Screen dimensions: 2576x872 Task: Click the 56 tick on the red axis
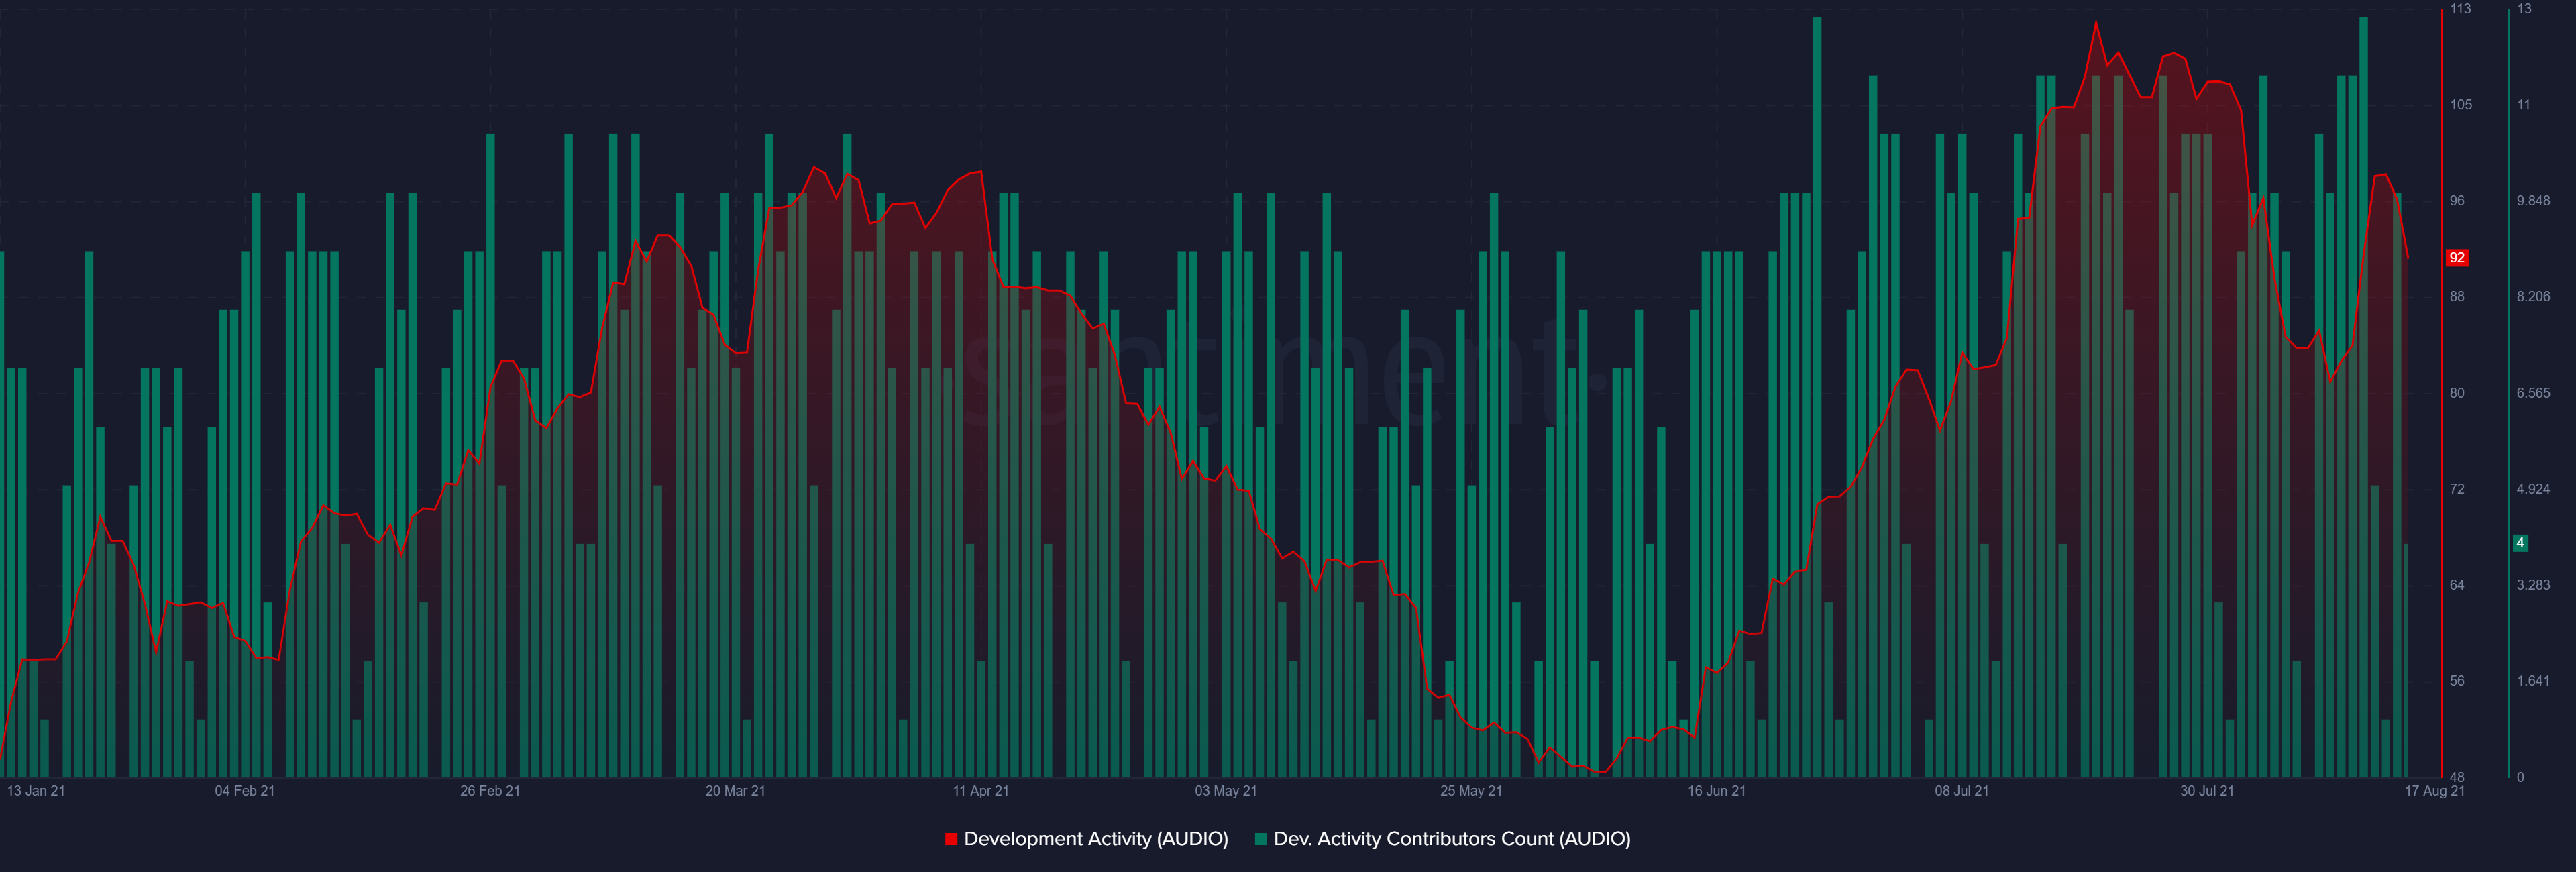coord(2457,681)
